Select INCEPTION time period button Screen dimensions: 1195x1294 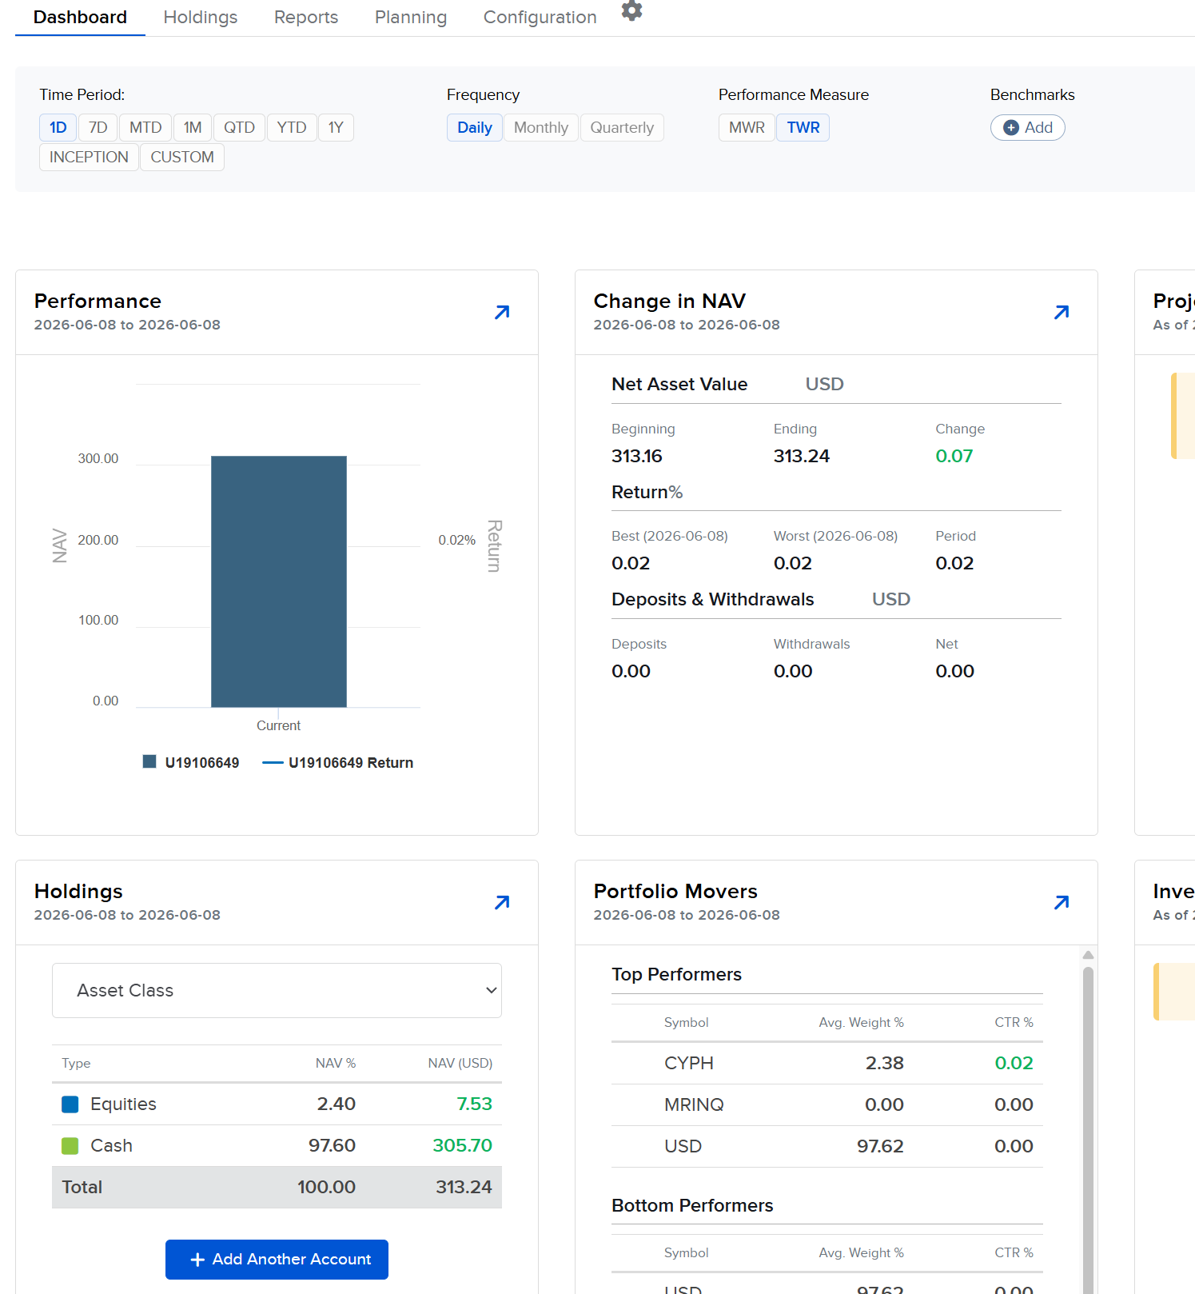point(89,158)
